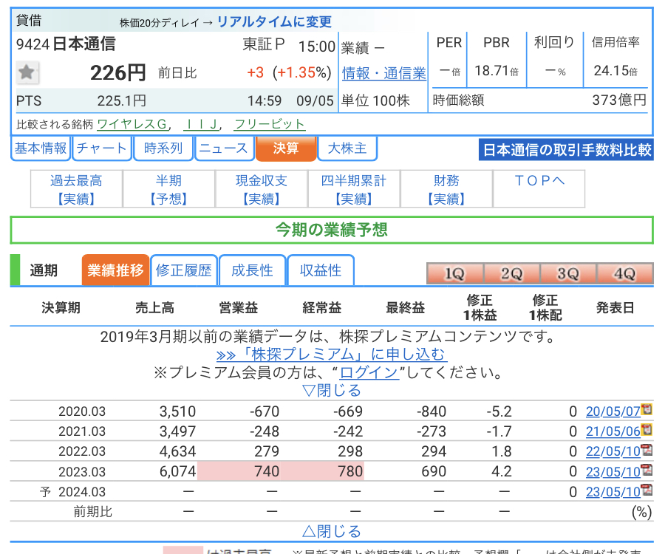Go to 基本情報 tab
The width and height of the screenshot is (665, 554).
[x=41, y=148]
